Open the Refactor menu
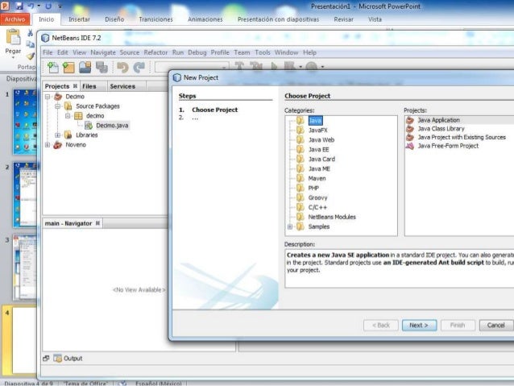 pos(155,52)
